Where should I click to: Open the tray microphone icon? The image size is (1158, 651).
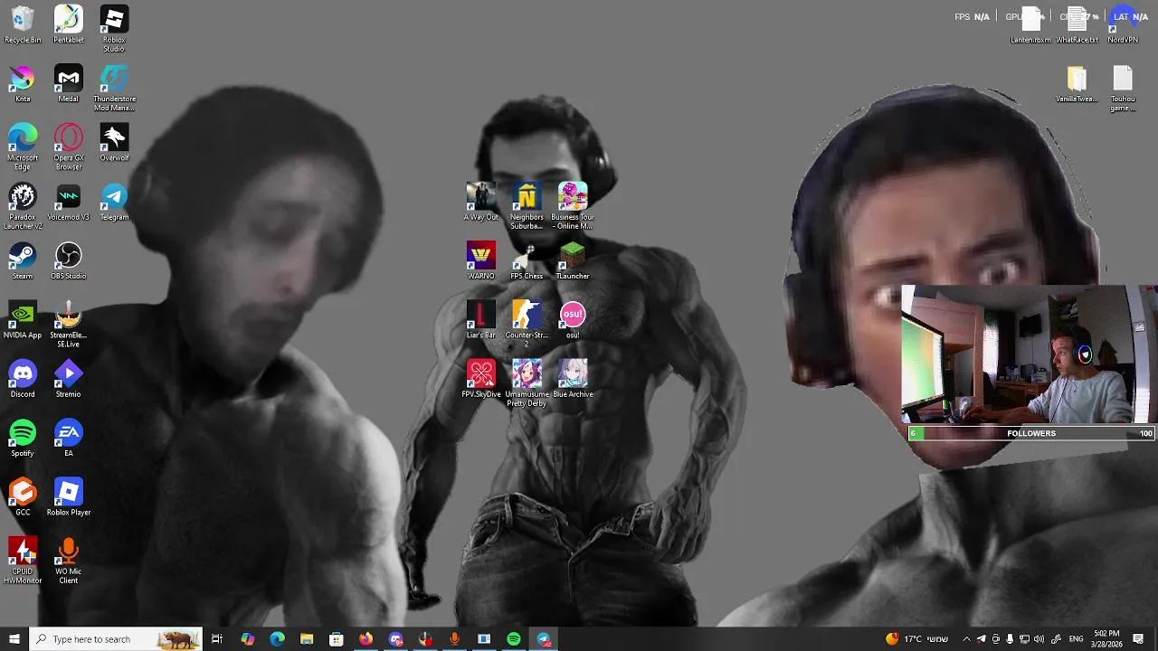[x=1010, y=639]
